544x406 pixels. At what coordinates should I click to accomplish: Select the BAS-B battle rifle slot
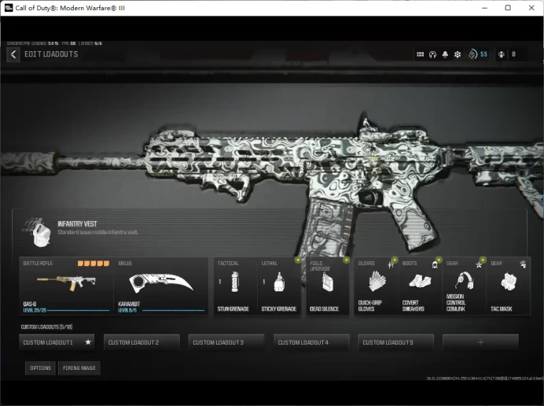[66, 286]
